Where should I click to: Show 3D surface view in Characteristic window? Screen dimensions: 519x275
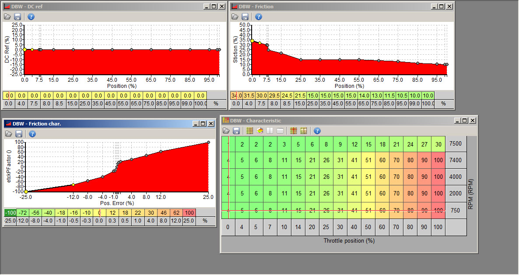point(260,131)
